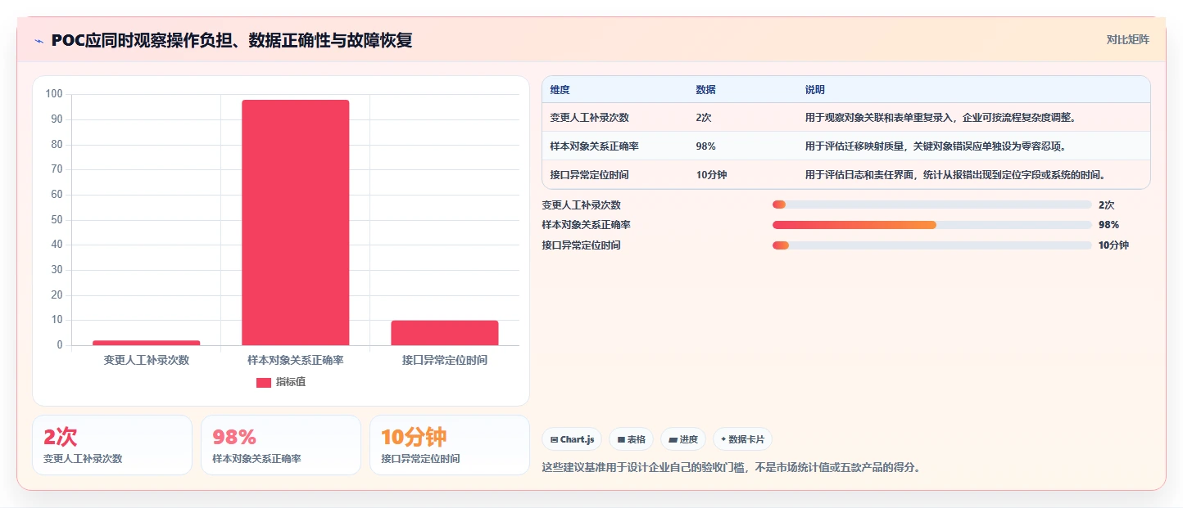This screenshot has height=508, width=1183.
Task: Open the 10分钟 stat card
Action: pos(450,445)
